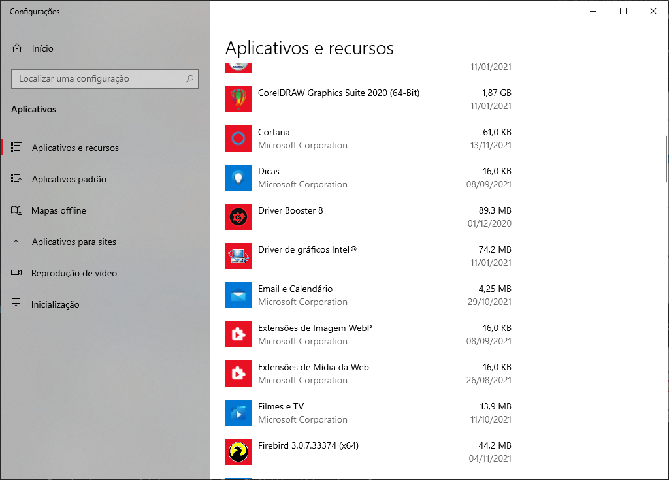The height and width of the screenshot is (480, 669).
Task: Open Aplicativos padrão settings
Action: point(105,179)
